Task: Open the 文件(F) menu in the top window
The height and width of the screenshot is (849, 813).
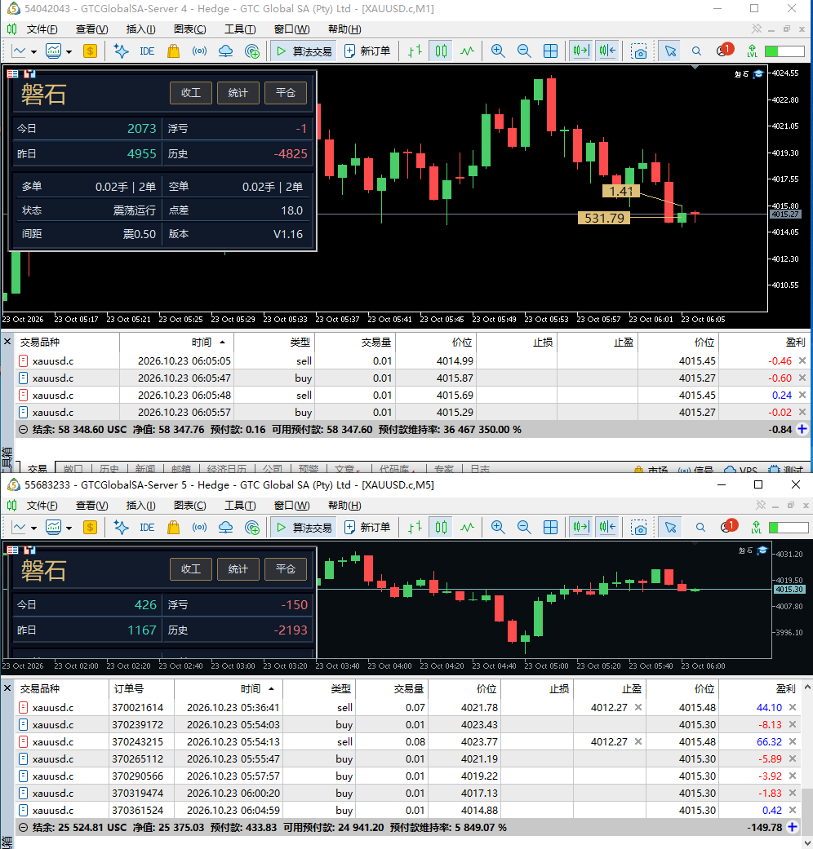Action: click(42, 29)
